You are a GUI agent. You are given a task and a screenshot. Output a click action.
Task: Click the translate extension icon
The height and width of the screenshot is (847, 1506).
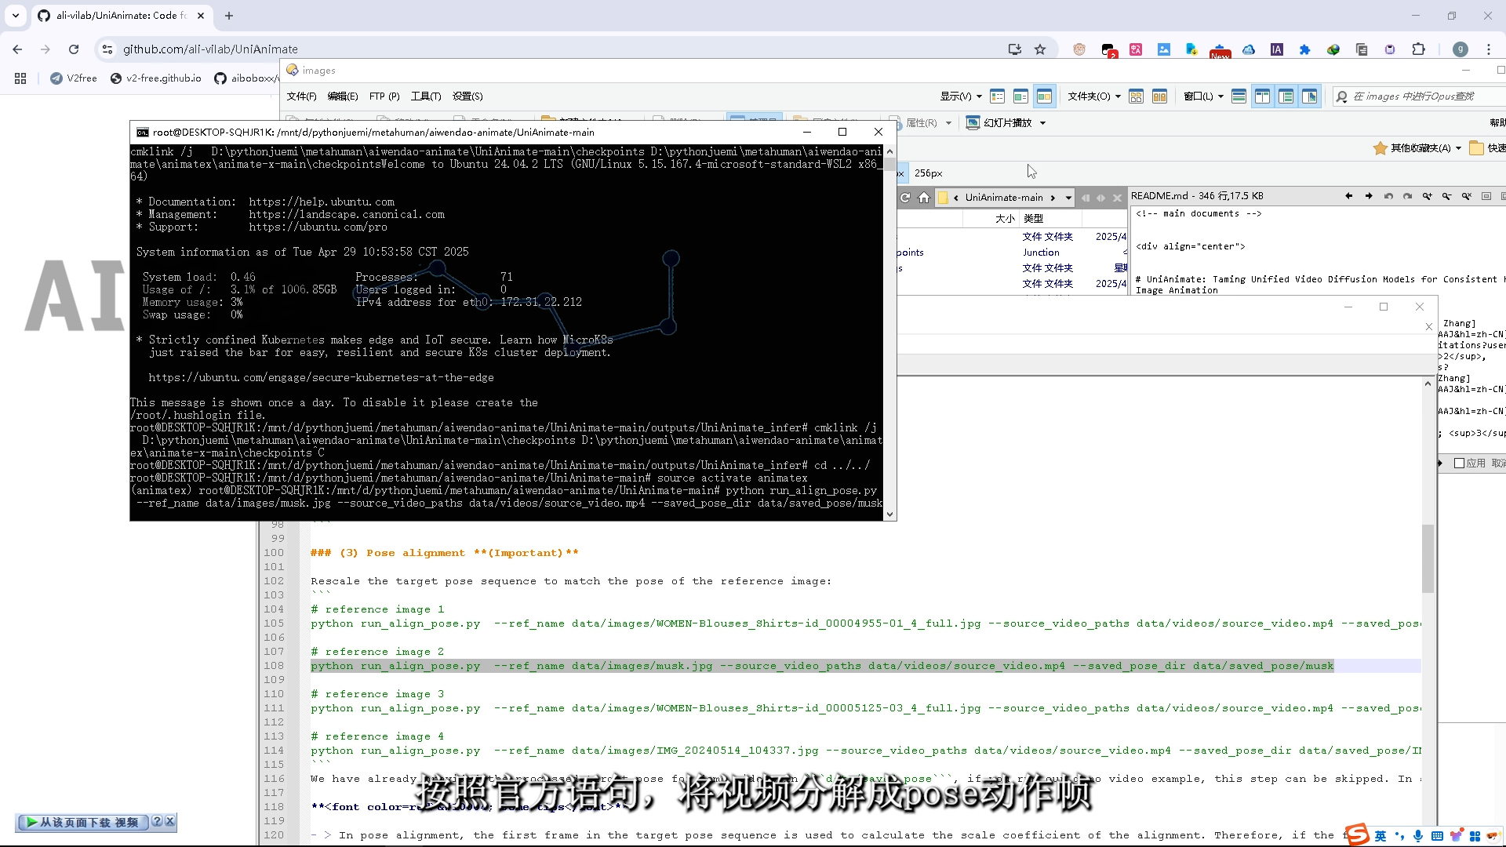click(x=1135, y=49)
